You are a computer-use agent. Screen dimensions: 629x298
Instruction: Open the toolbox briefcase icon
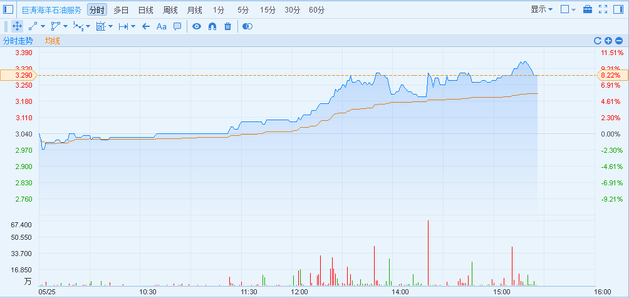(x=588, y=9)
